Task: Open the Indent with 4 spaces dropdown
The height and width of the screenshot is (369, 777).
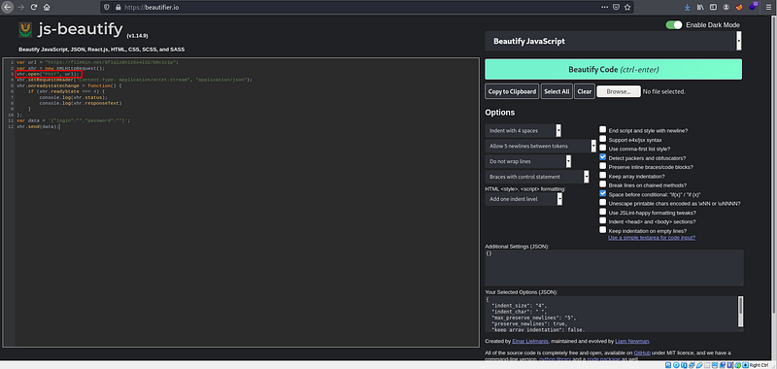Action: click(x=524, y=131)
